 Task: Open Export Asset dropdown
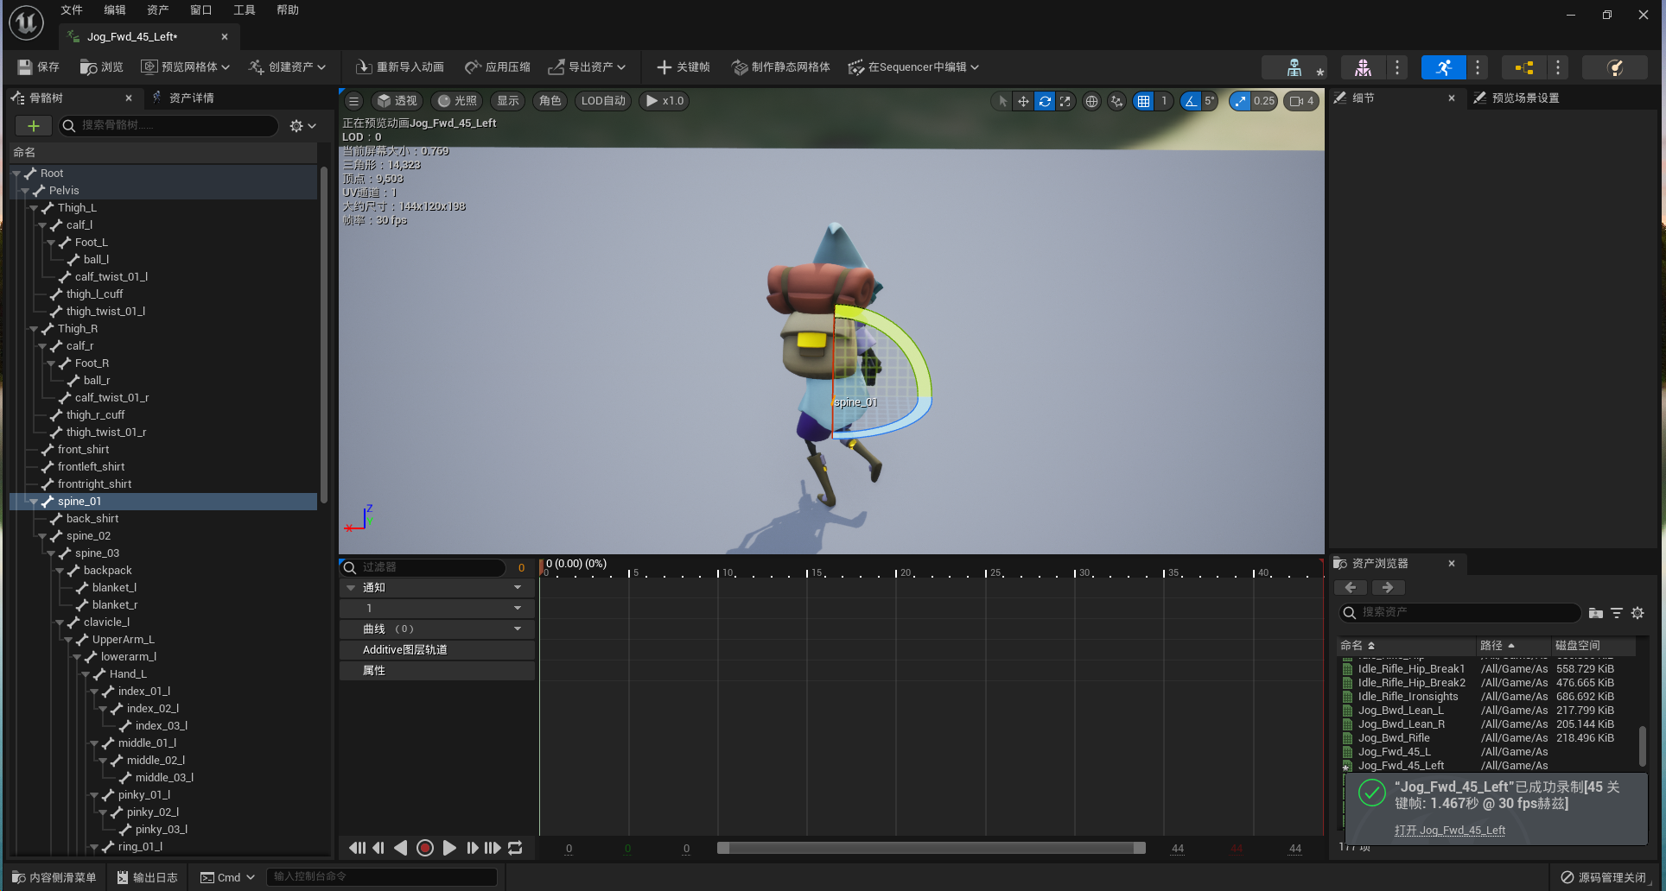(x=587, y=66)
